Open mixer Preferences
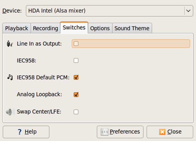The height and width of the screenshot is (141, 196). click(x=120, y=132)
